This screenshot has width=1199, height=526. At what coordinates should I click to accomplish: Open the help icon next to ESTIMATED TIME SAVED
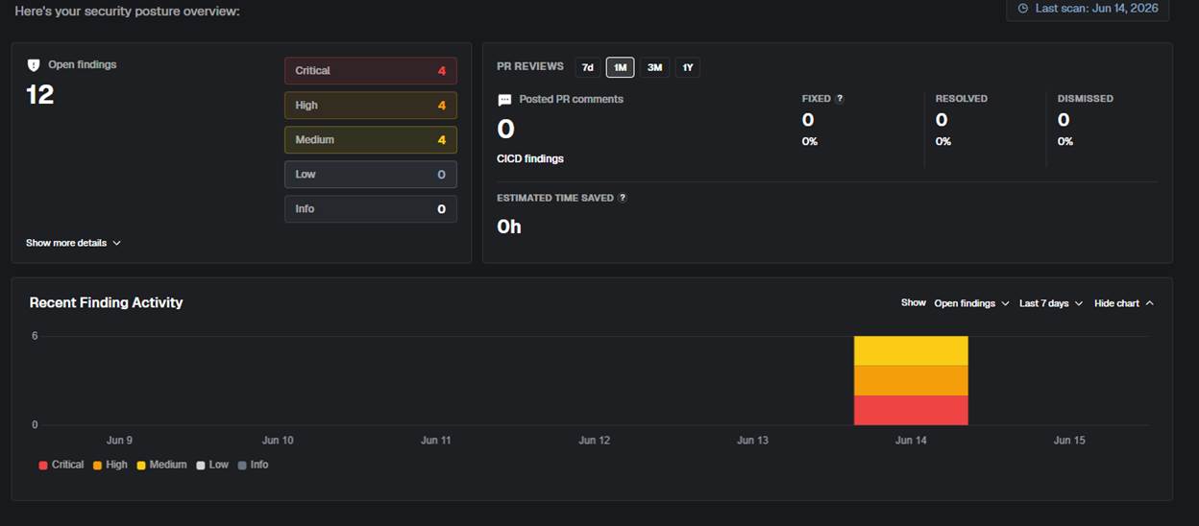pyautogui.click(x=623, y=198)
